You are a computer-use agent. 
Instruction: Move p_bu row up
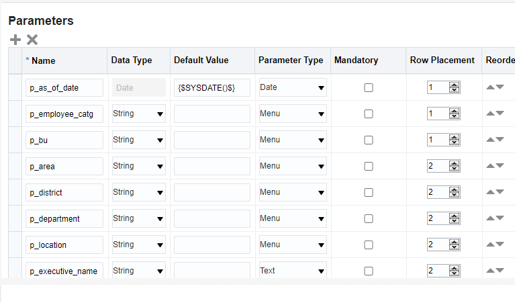[490, 139]
